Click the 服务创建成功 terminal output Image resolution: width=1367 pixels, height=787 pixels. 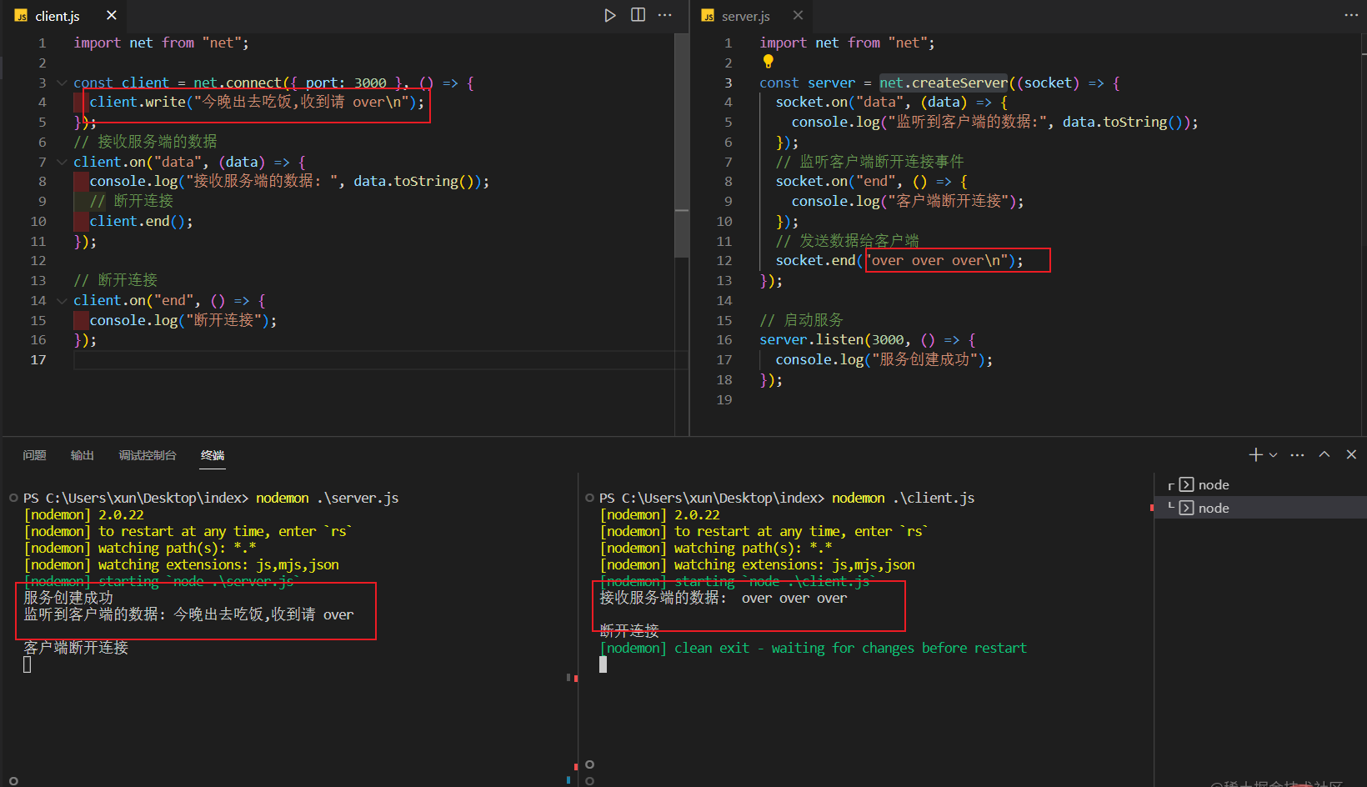click(x=68, y=598)
